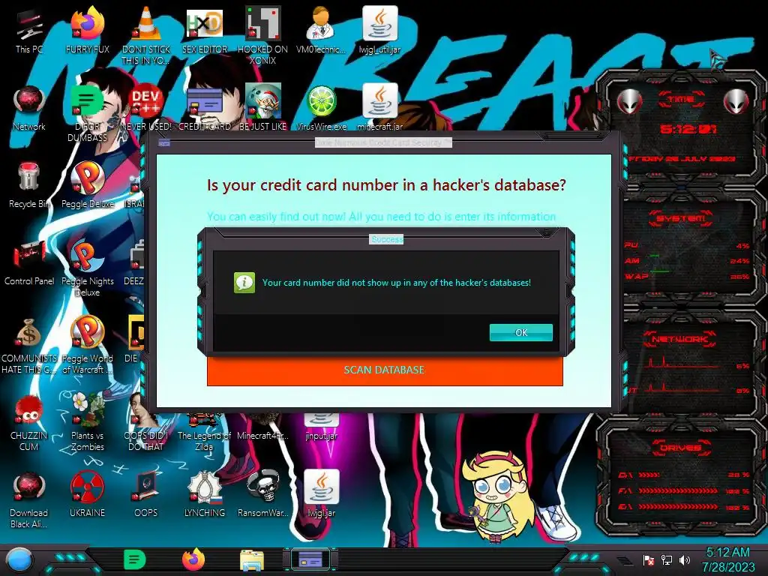Viewport: 768px width, 576px height.
Task: Click the green info icon in Success dialog
Action: click(244, 283)
